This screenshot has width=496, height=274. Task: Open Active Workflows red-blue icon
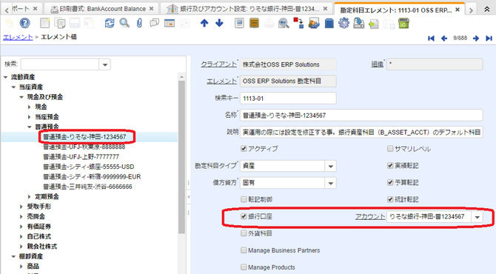tap(298, 23)
